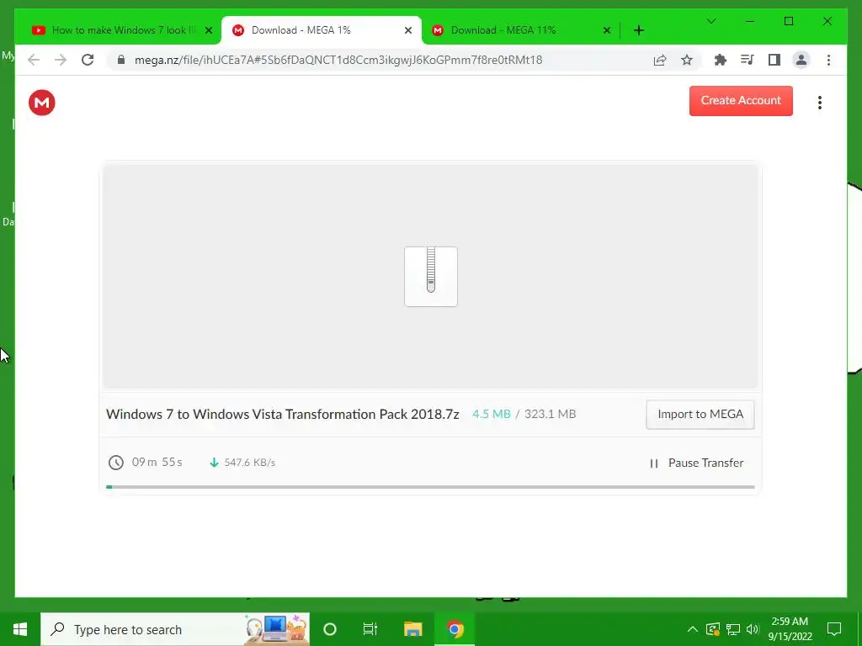Share this page icon
The image size is (862, 646).
[x=660, y=60]
